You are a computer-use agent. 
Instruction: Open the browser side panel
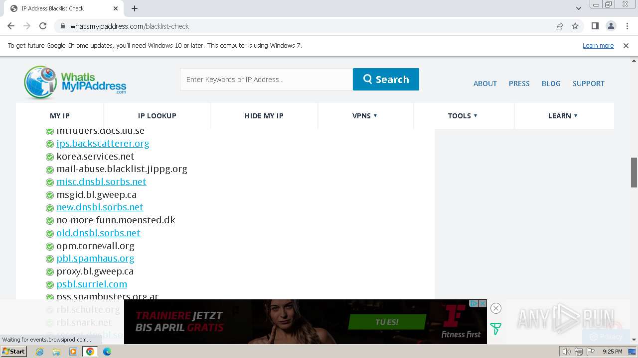[x=595, y=26]
